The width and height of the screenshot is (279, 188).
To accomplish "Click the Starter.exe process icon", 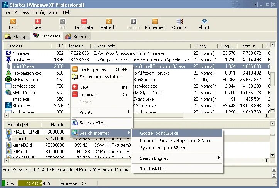I will pyautogui.click(x=8, y=105).
